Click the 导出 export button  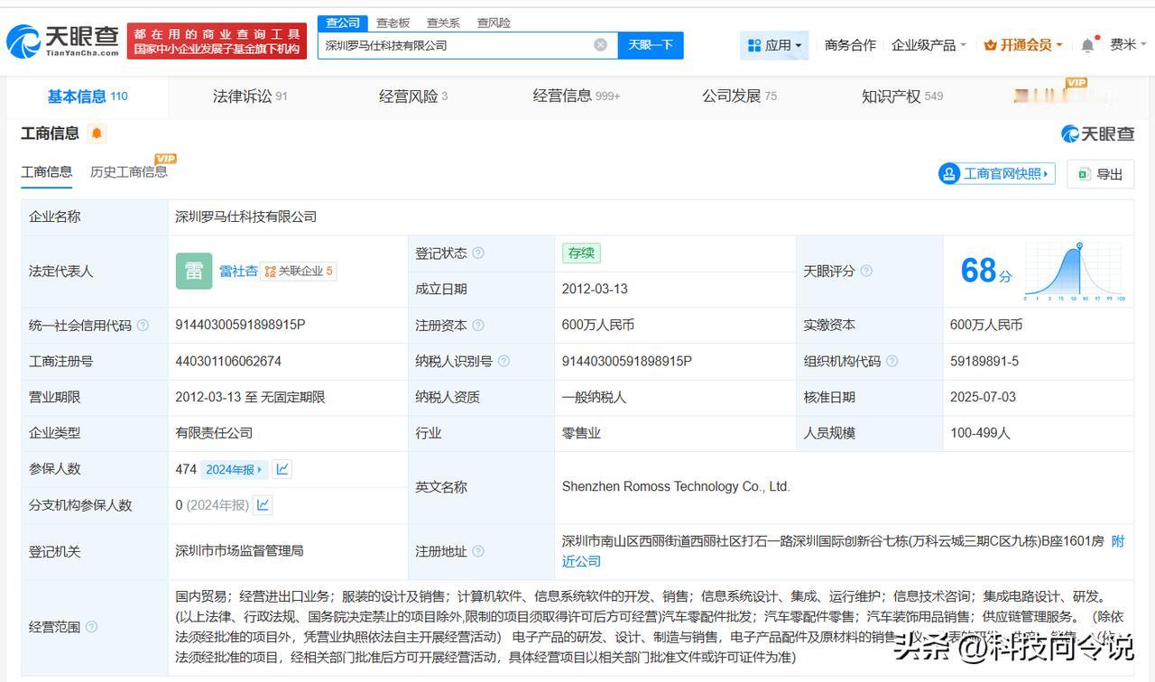[x=1100, y=174]
